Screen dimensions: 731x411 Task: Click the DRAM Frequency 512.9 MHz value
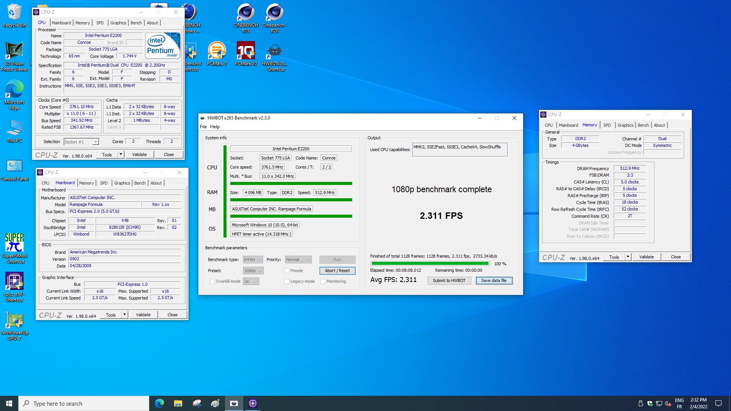pos(630,168)
